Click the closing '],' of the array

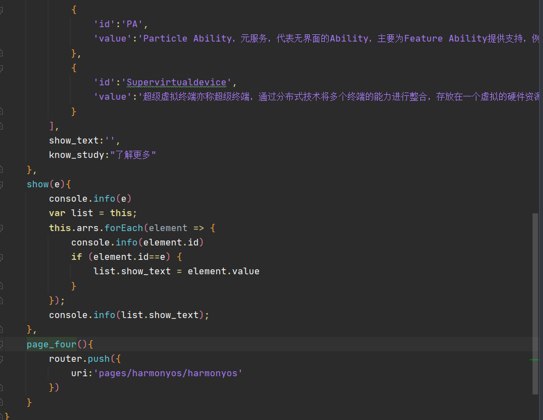(54, 126)
